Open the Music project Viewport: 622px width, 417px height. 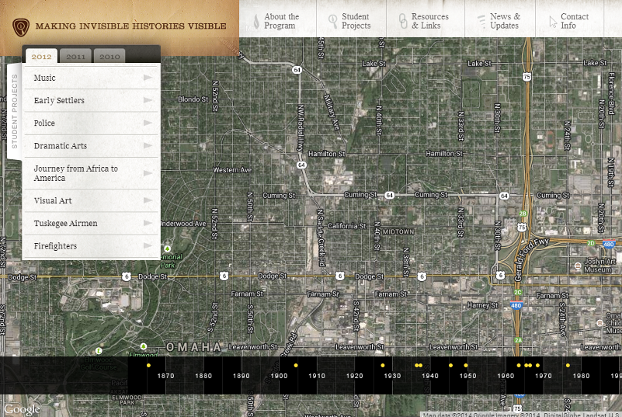(92, 78)
